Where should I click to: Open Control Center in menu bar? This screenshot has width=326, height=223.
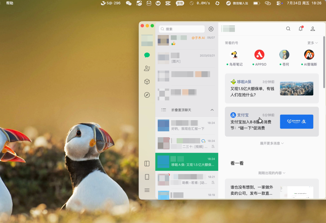(279, 3)
